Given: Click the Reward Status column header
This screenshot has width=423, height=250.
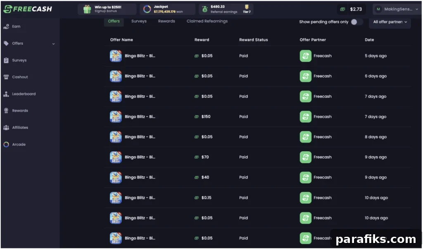Looking at the screenshot, I should (x=254, y=40).
